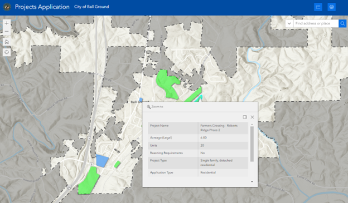The width and height of the screenshot is (348, 203).
Task: Click Zoom to in the popup
Action: click(x=155, y=107)
